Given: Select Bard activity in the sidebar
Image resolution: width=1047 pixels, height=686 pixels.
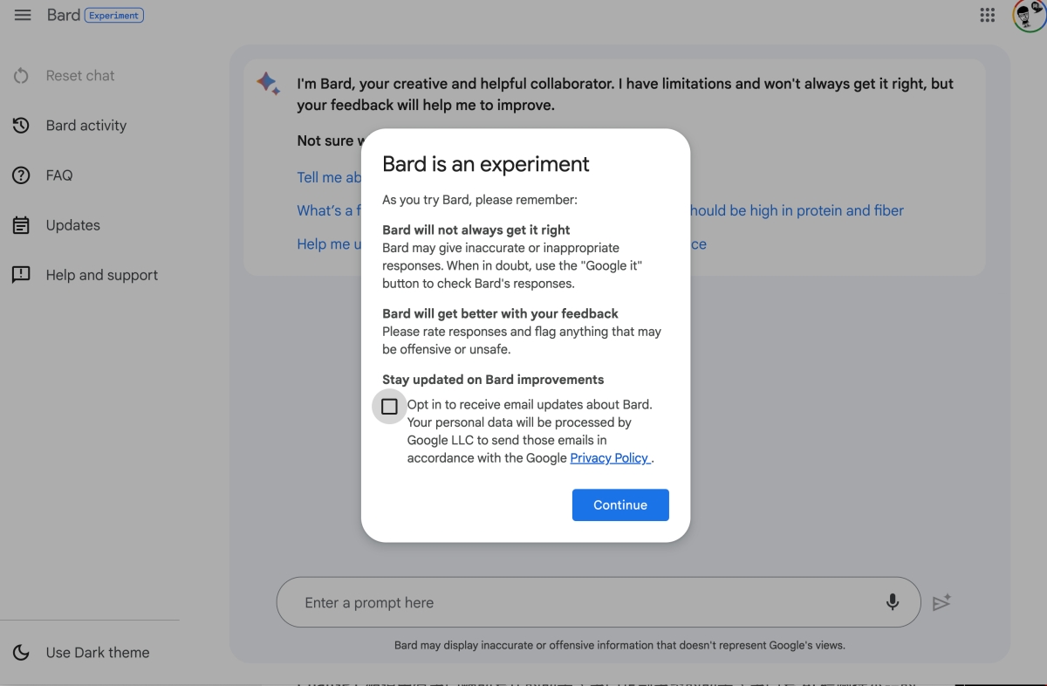Looking at the screenshot, I should (86, 126).
